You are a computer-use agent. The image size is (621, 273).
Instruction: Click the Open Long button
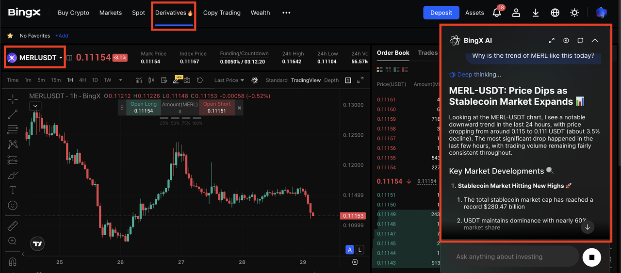[x=144, y=108]
